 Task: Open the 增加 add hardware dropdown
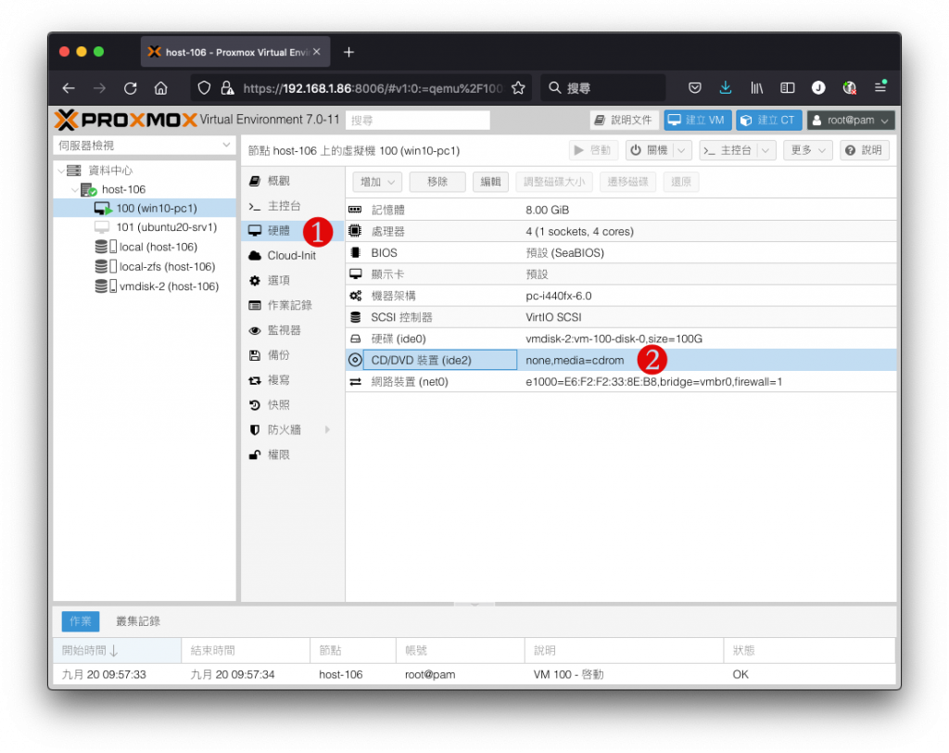point(377,182)
